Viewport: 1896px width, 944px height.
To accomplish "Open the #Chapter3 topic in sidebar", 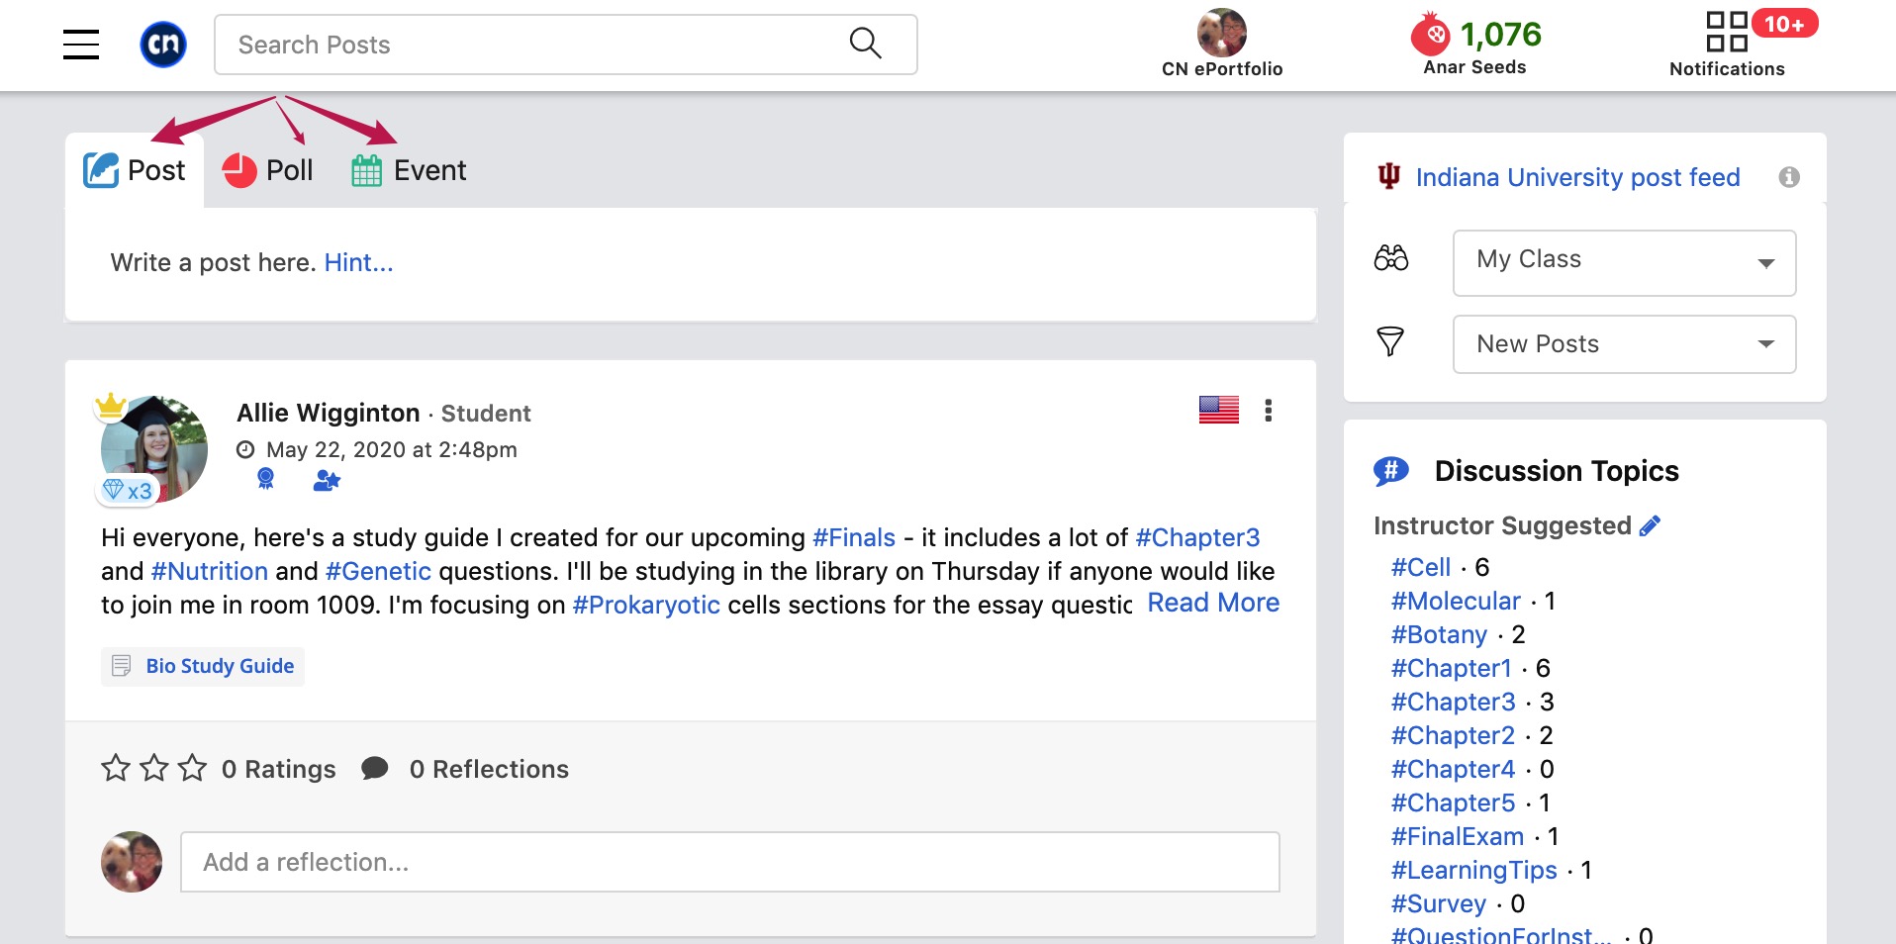I will tap(1453, 702).
